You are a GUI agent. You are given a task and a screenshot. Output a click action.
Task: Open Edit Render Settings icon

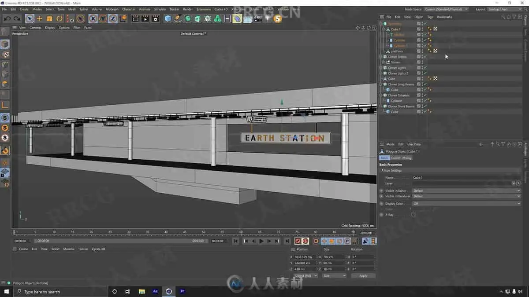[x=155, y=18]
